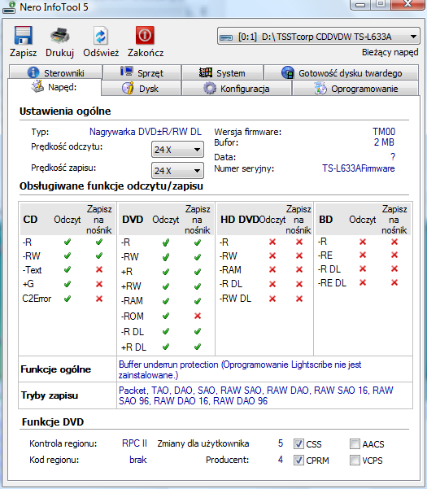The image size is (427, 489).
Task: Click serial number TS-L633AFirmware
Action: click(x=359, y=168)
